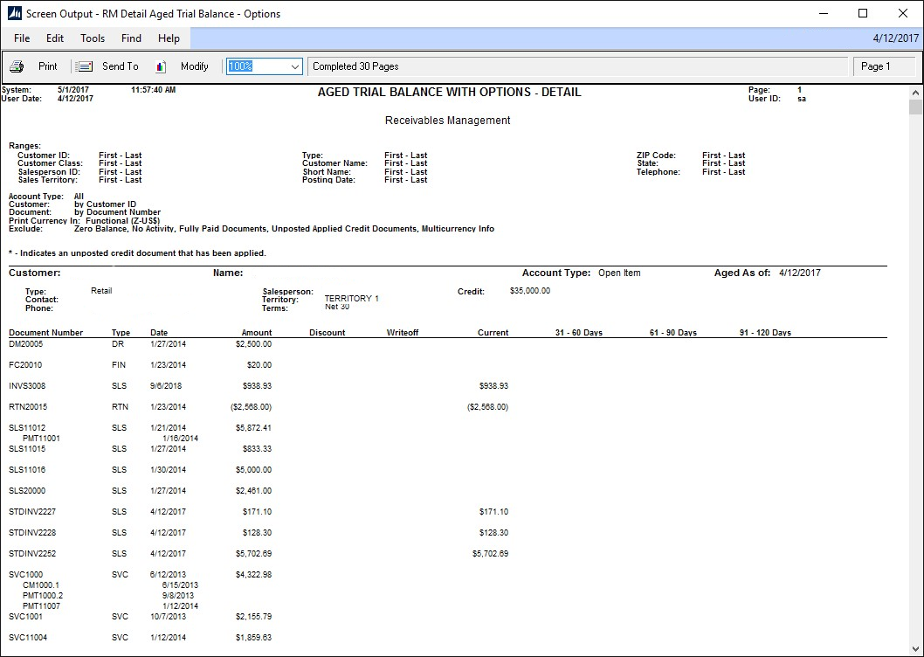Open the Tools menu

click(x=93, y=38)
